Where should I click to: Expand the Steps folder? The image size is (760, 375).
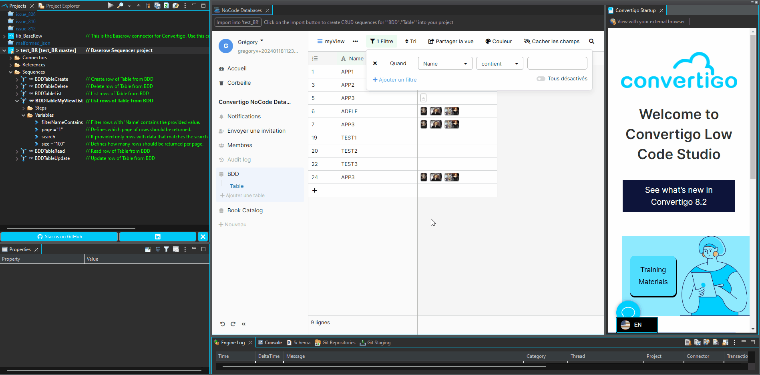tap(24, 108)
